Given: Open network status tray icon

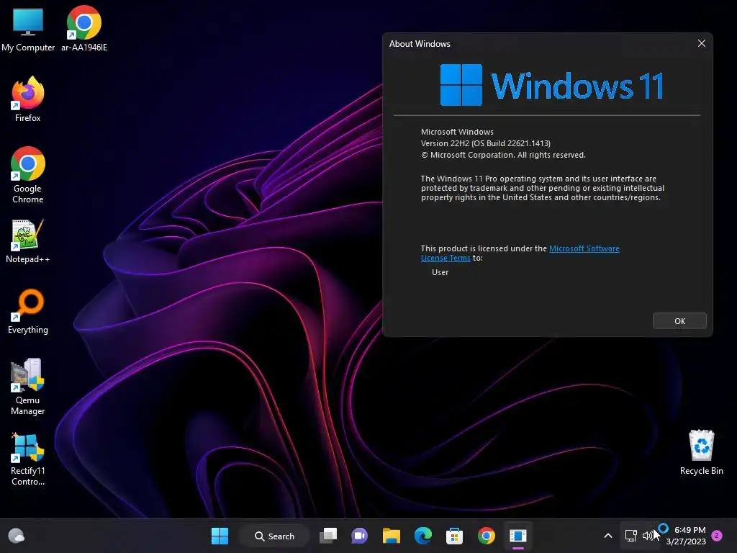Looking at the screenshot, I should pos(630,536).
